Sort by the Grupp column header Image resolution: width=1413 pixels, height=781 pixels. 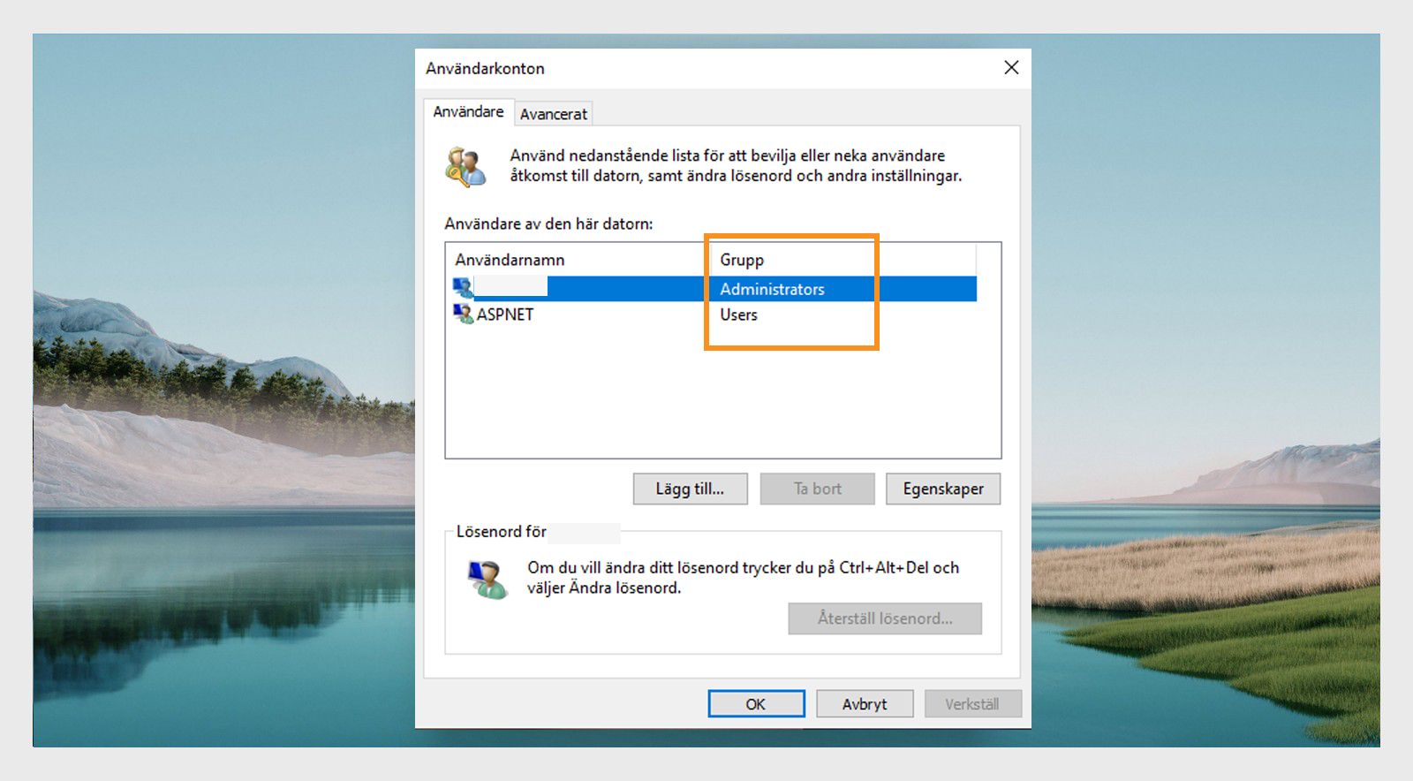coord(843,260)
